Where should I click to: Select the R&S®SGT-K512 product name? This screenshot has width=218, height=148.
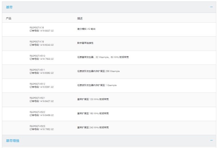(x=37, y=84)
